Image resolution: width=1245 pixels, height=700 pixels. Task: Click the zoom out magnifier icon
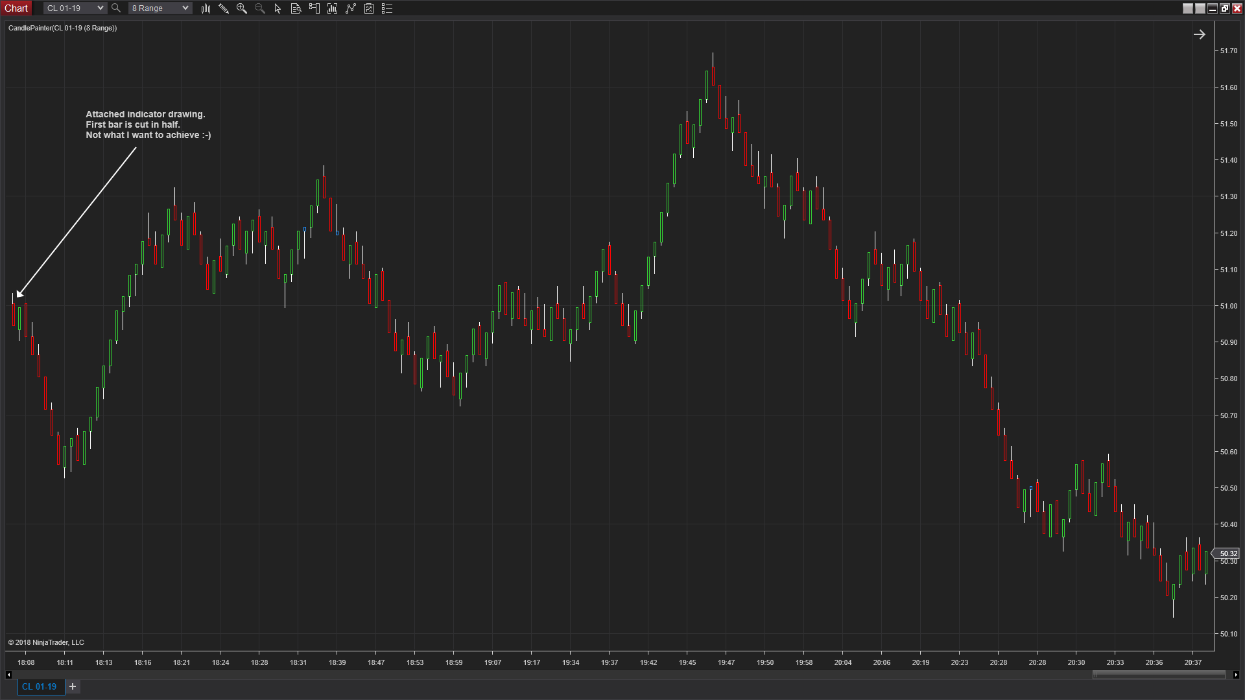pos(260,8)
